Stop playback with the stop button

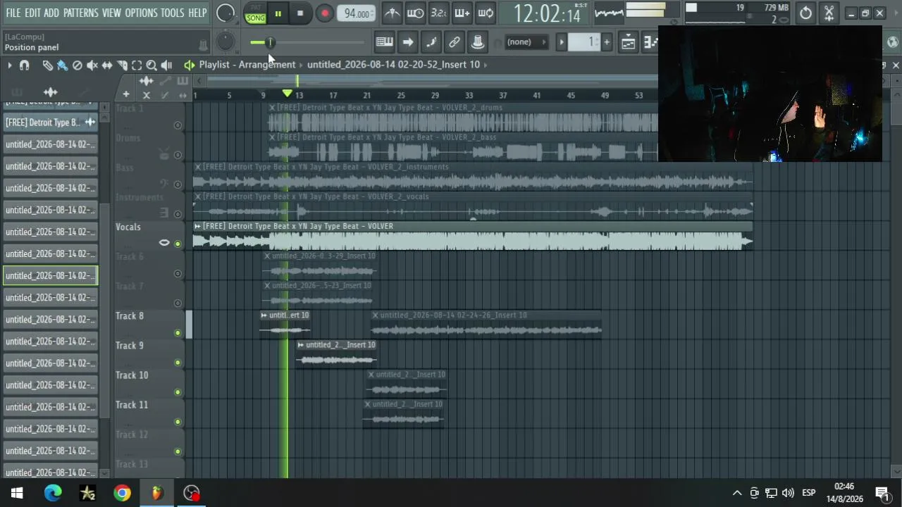(300, 13)
